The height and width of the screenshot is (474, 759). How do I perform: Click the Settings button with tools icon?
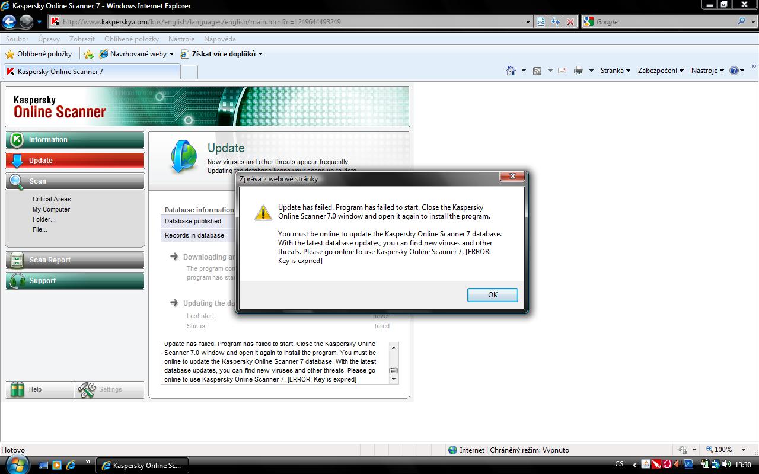[110, 389]
